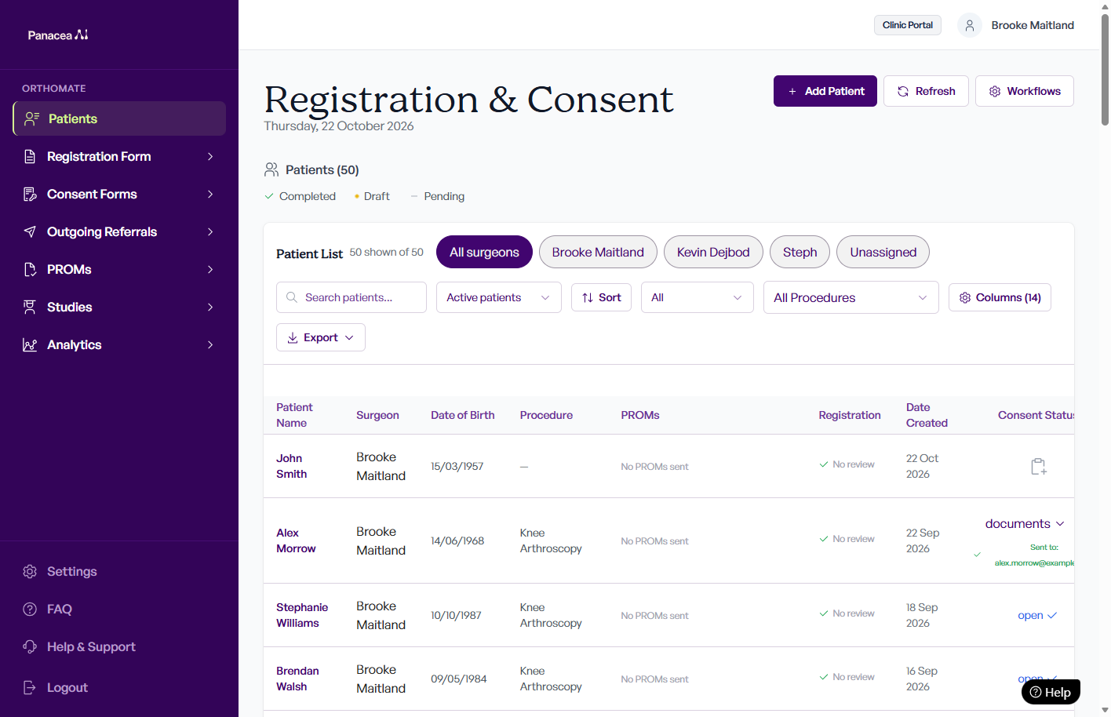Open the Workflows button
Image resolution: width=1111 pixels, height=717 pixels.
coord(1025,91)
